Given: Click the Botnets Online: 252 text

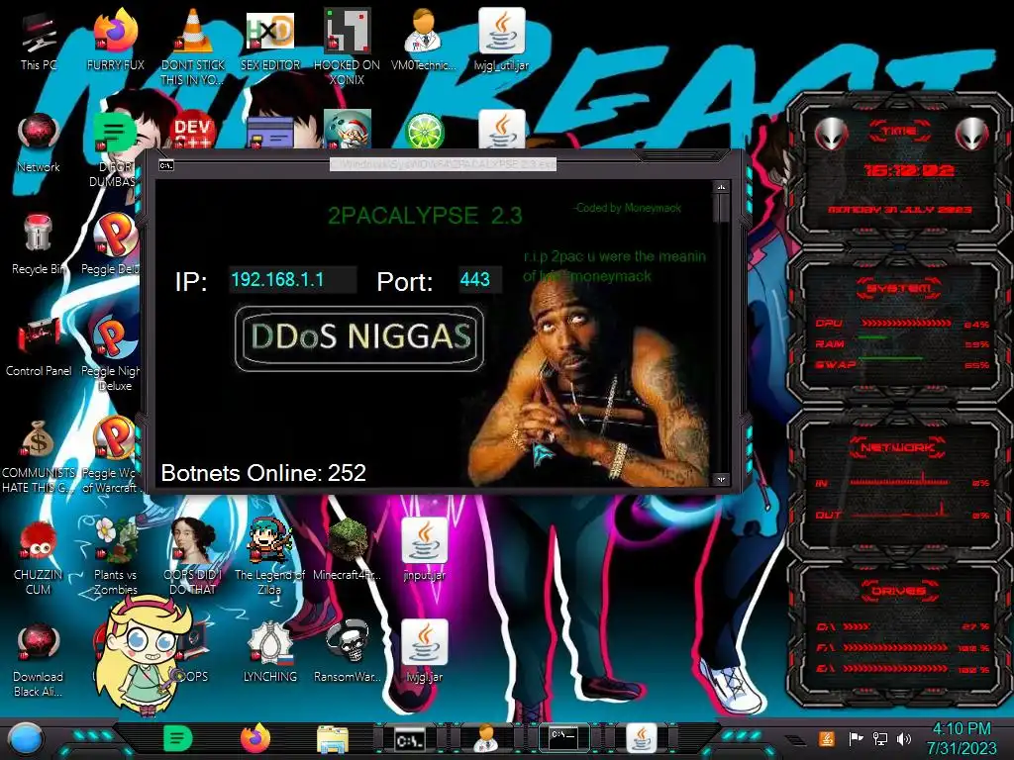Looking at the screenshot, I should tap(263, 473).
